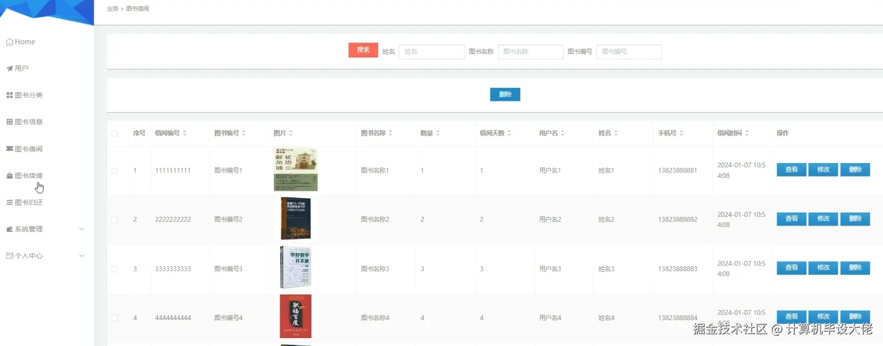
Task: Click the 业务 breadcrumb link
Action: pos(113,9)
